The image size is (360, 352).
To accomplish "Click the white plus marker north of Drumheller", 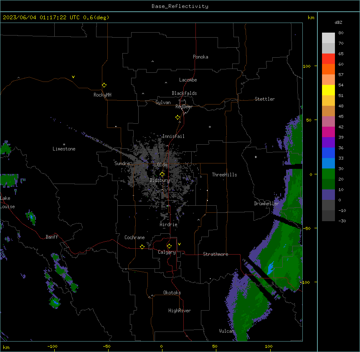I will pos(256,157).
